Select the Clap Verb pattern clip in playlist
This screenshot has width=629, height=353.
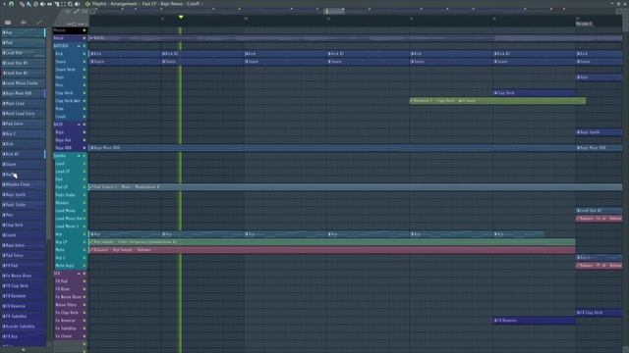point(535,93)
